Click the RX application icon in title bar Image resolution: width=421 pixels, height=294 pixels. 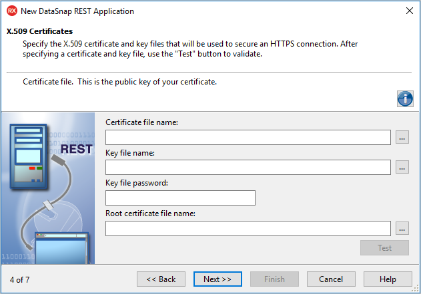click(x=11, y=11)
